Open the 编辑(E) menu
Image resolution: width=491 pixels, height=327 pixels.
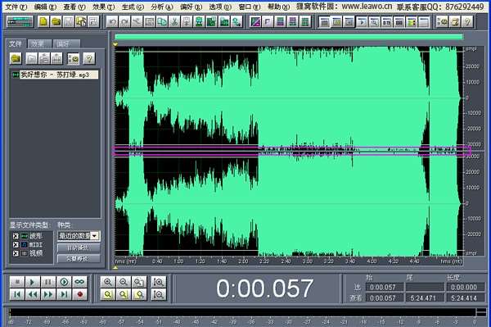pos(45,7)
